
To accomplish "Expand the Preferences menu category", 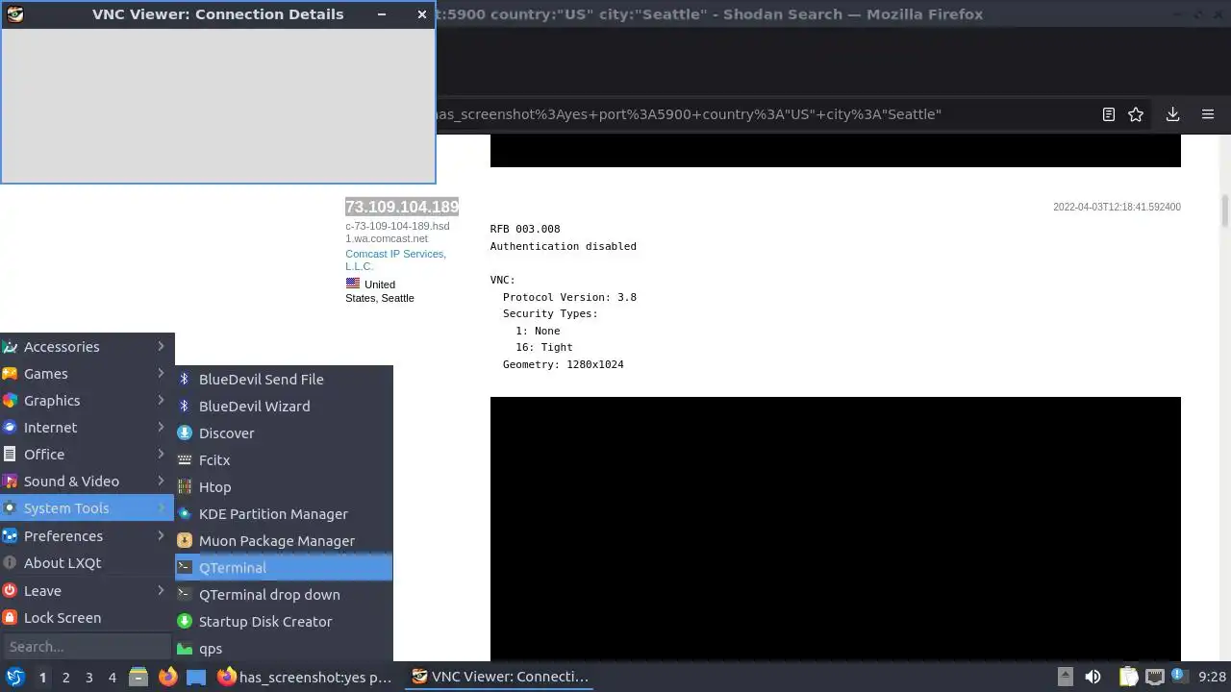I will click(x=87, y=536).
